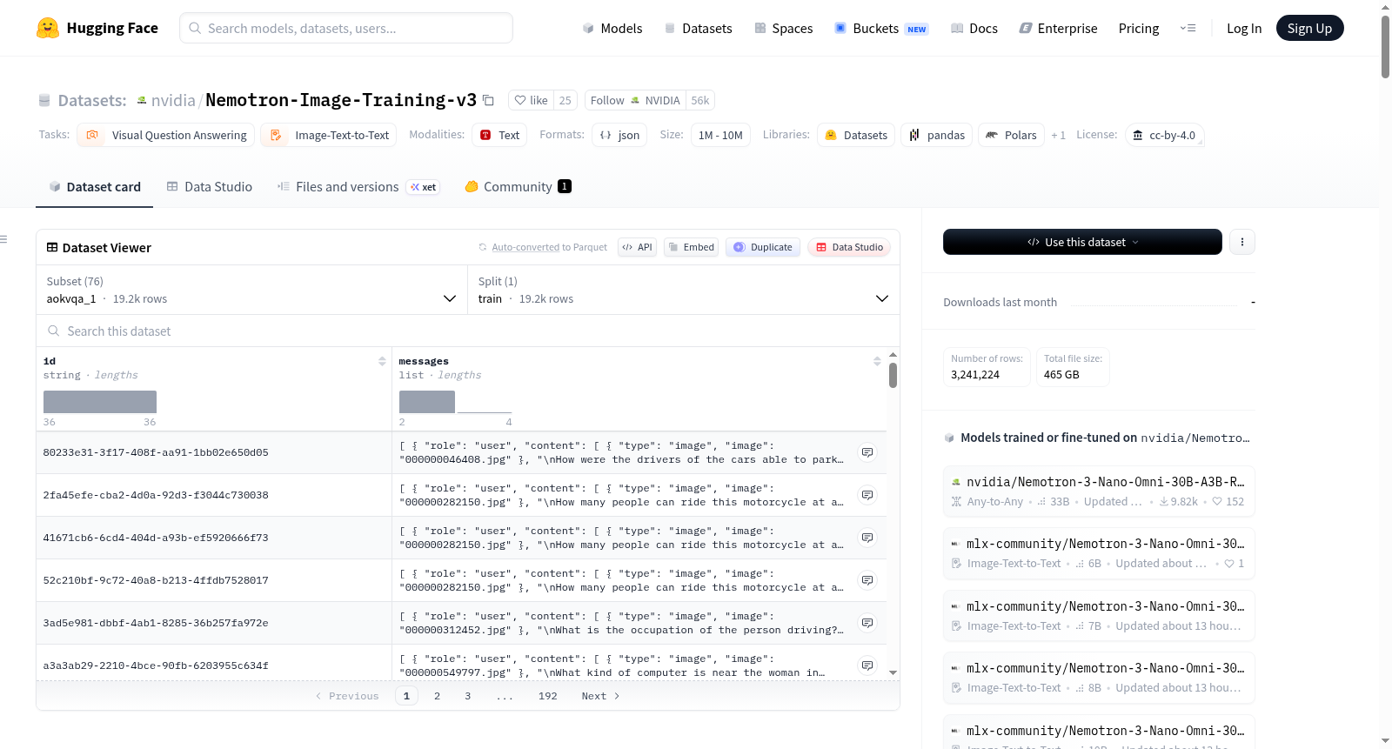The image size is (1392, 749).
Task: Switch to the Dataset card tab
Action: [x=95, y=186]
